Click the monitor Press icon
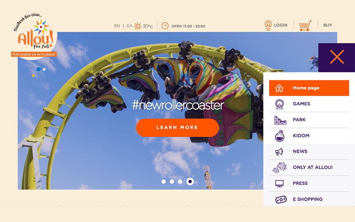355x222 pixels. [x=280, y=183]
